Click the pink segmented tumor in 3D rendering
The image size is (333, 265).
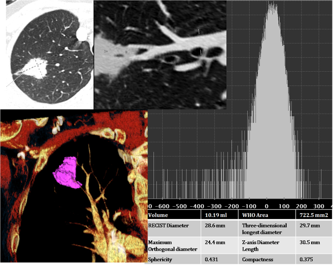click(x=68, y=172)
